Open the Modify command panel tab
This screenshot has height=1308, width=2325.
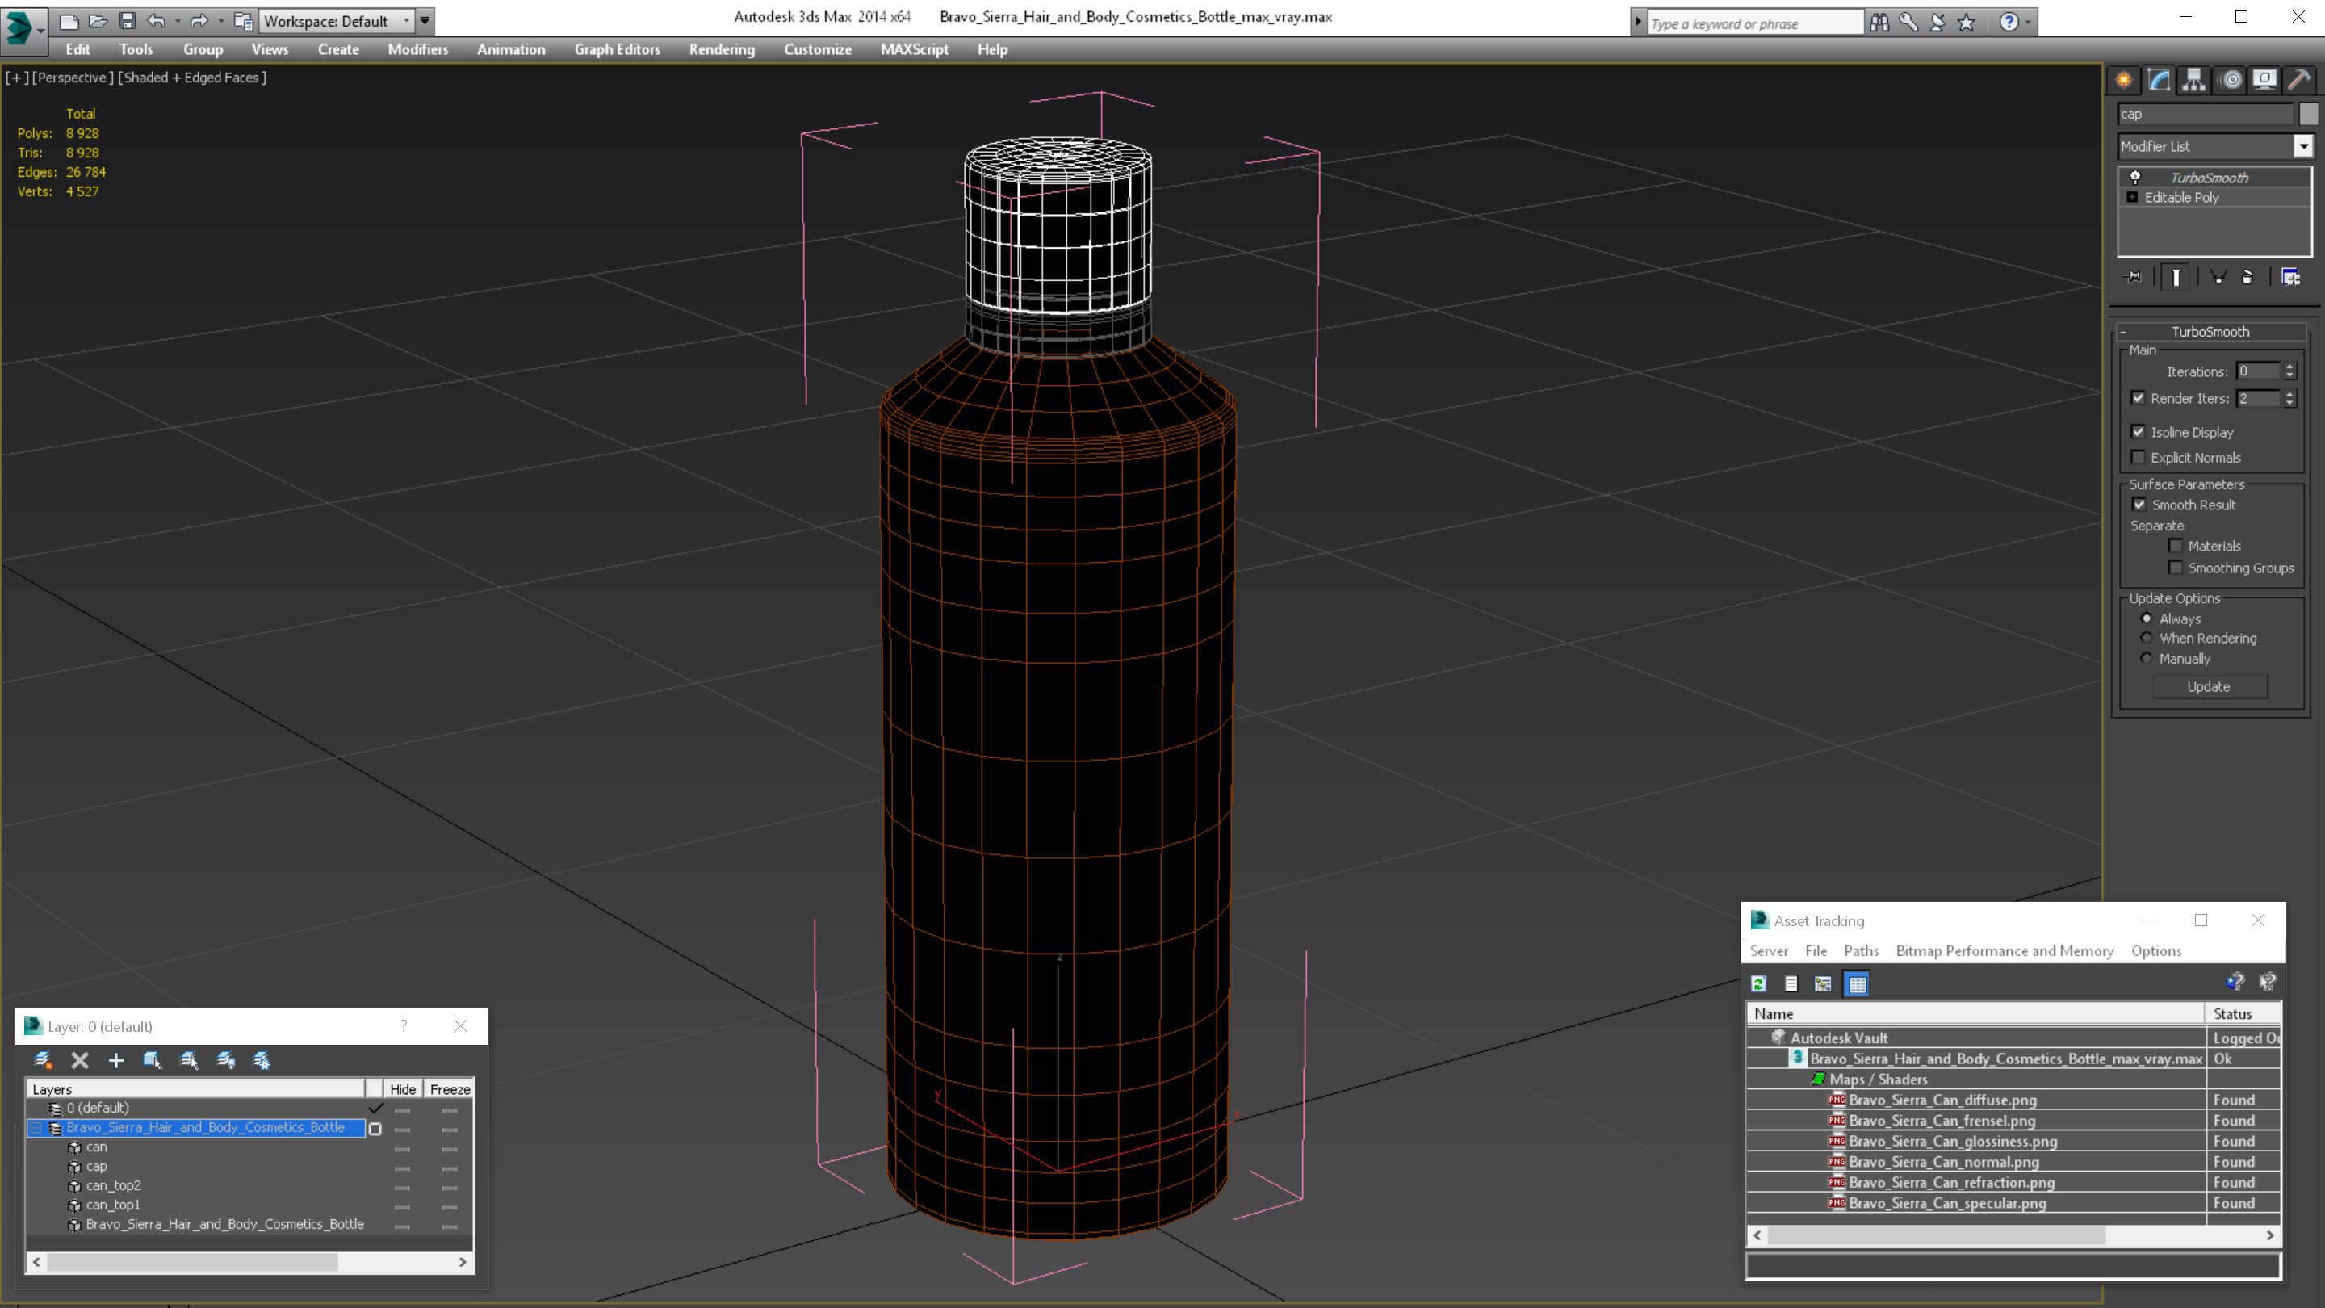(2159, 81)
